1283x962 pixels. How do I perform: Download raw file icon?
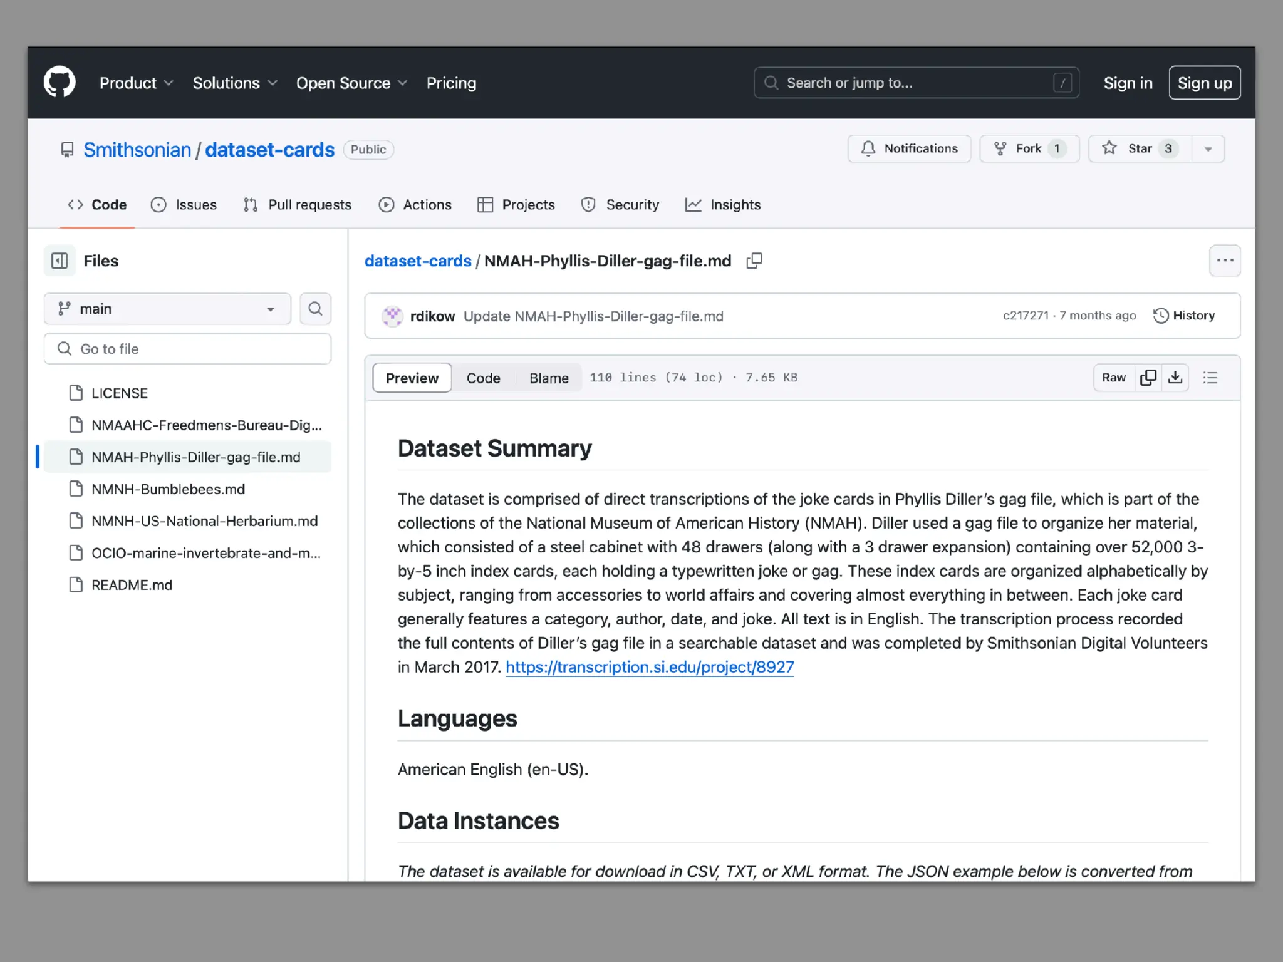point(1175,378)
